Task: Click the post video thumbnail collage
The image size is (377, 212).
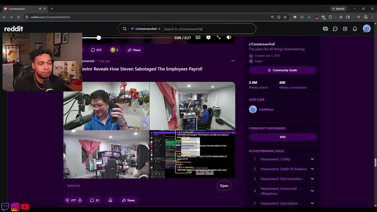Action: pyautogui.click(x=149, y=130)
